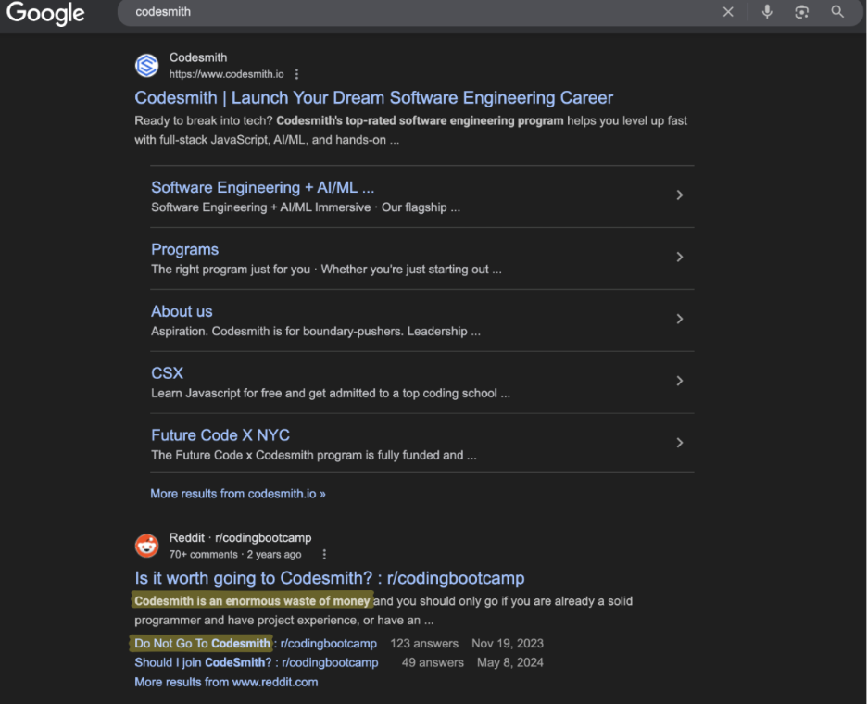
Task: Expand chevron on the About us row
Action: 680,319
